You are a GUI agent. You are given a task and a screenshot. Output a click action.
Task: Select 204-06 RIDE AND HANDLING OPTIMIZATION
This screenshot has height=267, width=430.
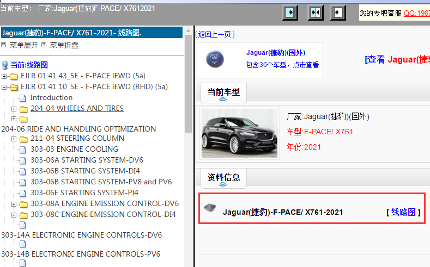[x=78, y=129]
